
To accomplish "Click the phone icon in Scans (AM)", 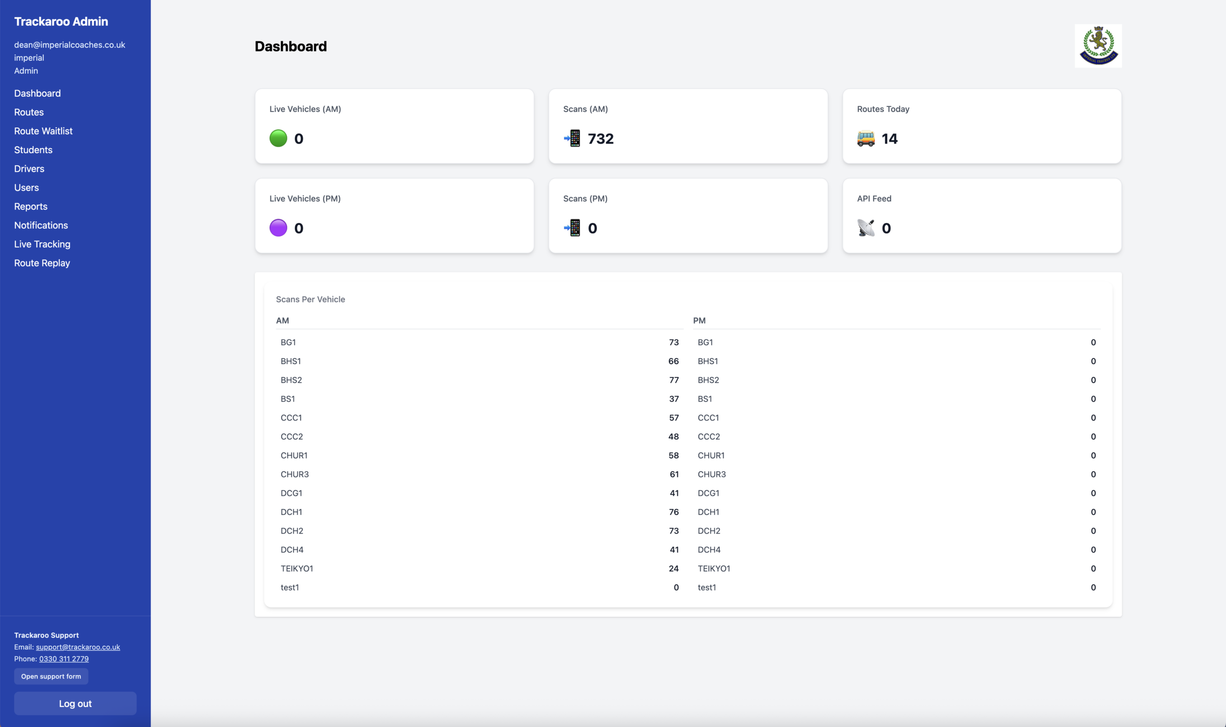I will tap(572, 138).
